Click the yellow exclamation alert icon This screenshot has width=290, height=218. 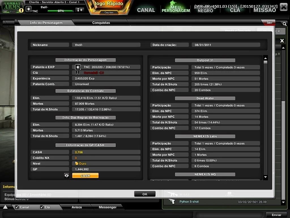tap(22, 11)
